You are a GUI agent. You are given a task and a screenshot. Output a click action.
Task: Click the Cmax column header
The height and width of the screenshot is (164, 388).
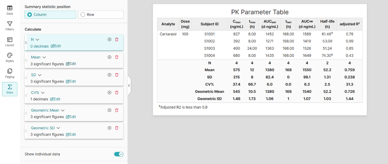pyautogui.click(x=237, y=24)
